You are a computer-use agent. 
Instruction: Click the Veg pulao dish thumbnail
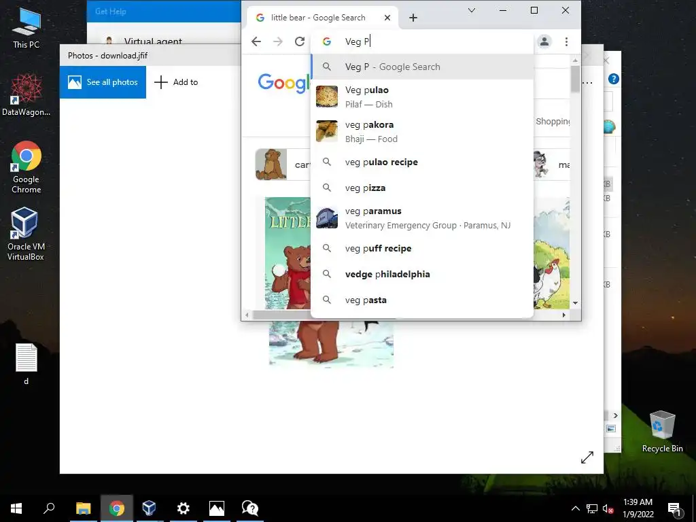pyautogui.click(x=327, y=97)
